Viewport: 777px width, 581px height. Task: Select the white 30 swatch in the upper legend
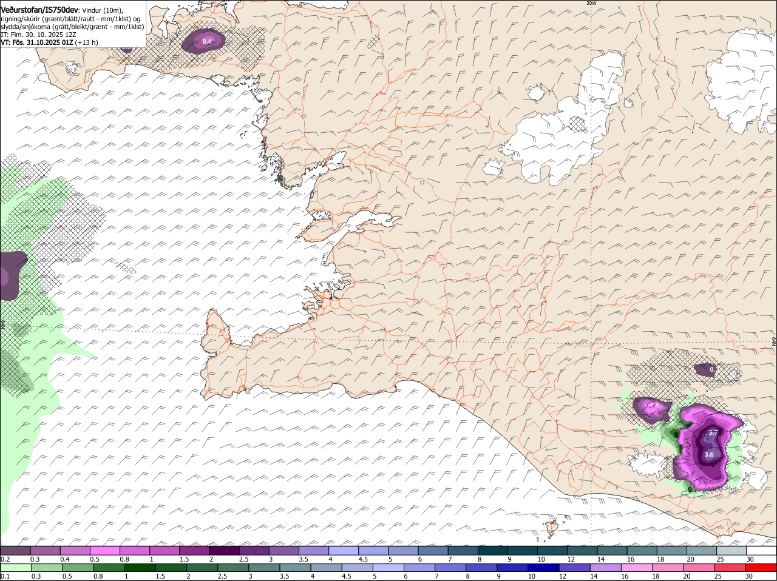coord(761,551)
